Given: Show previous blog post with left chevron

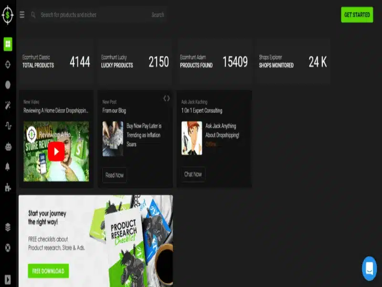Looking at the screenshot, I should (x=165, y=99).
